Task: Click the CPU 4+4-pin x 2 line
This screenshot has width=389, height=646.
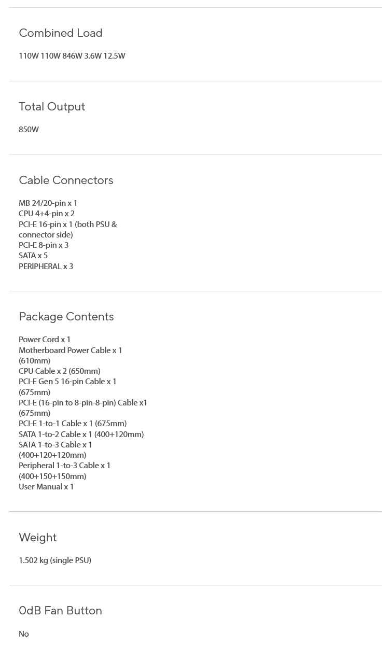Action: pos(47,214)
